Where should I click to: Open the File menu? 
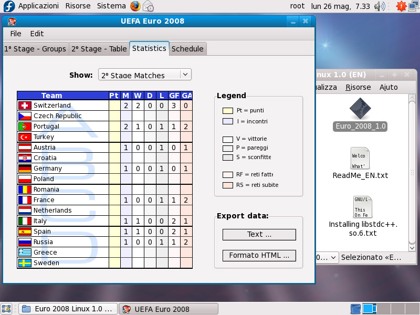pos(16,34)
